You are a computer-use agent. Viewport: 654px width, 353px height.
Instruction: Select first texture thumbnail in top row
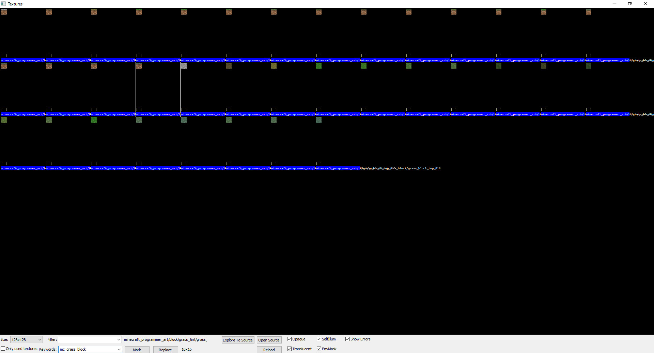[x=4, y=12]
